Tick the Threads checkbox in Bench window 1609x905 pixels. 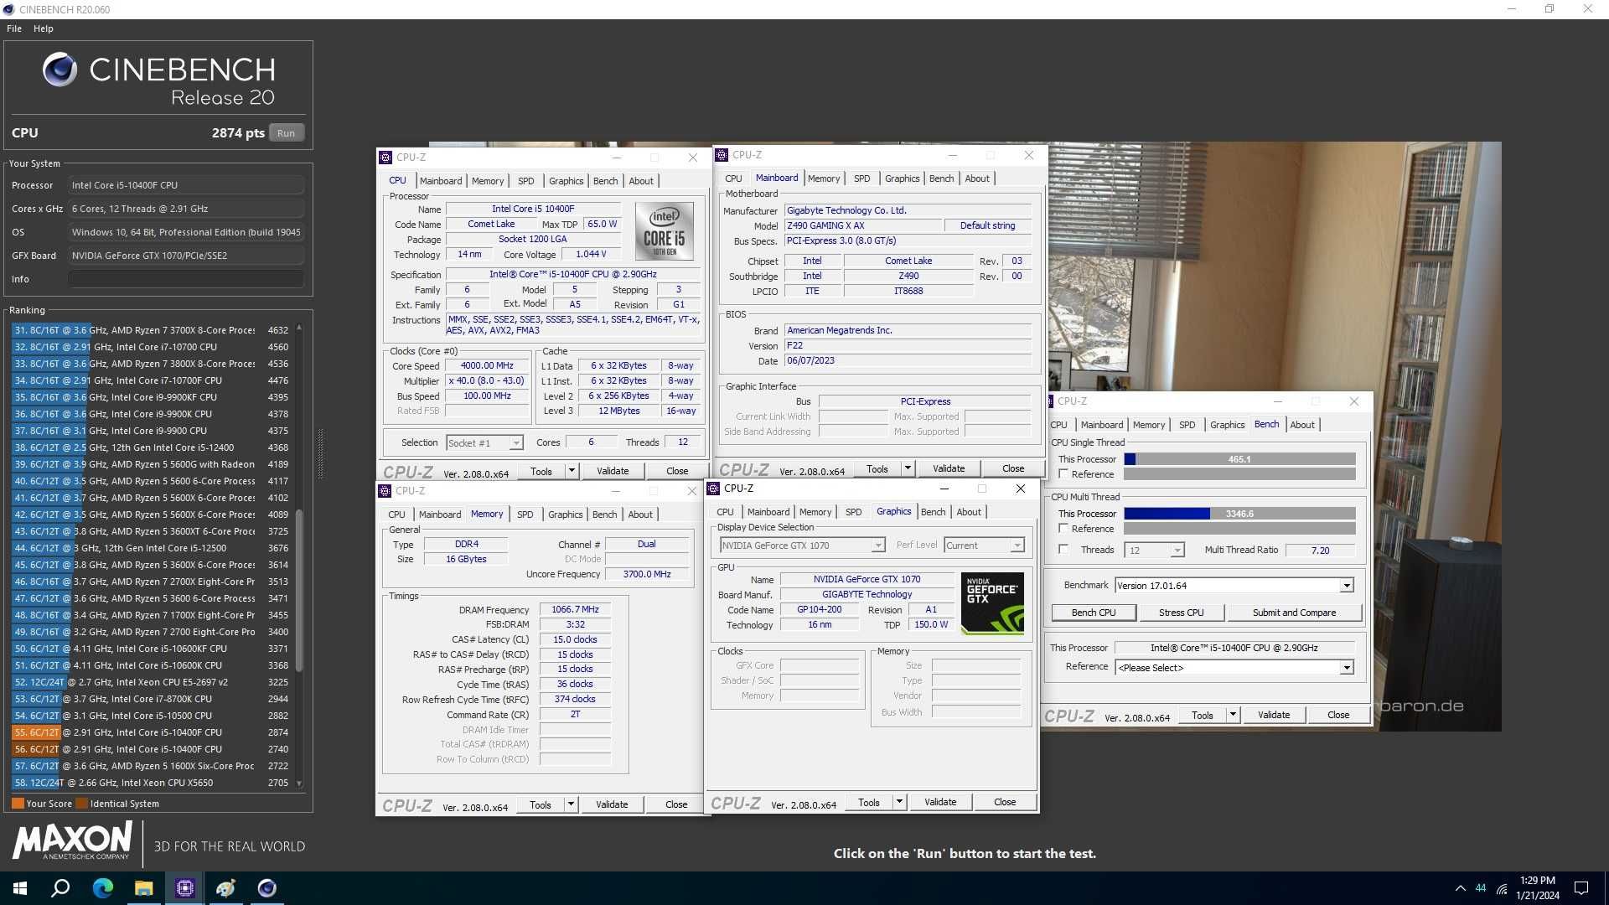coord(1063,550)
